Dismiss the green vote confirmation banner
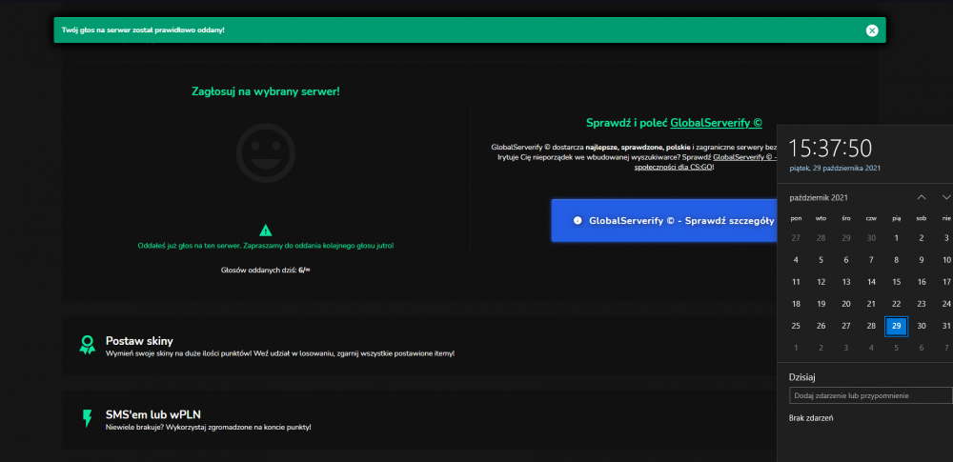This screenshot has width=953, height=462. coord(872,30)
